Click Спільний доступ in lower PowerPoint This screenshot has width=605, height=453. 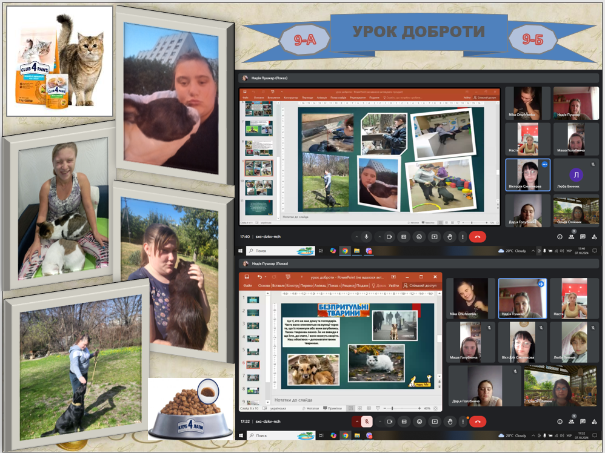[x=420, y=286]
